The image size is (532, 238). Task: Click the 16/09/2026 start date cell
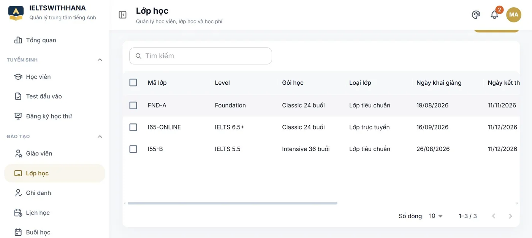tap(432, 127)
